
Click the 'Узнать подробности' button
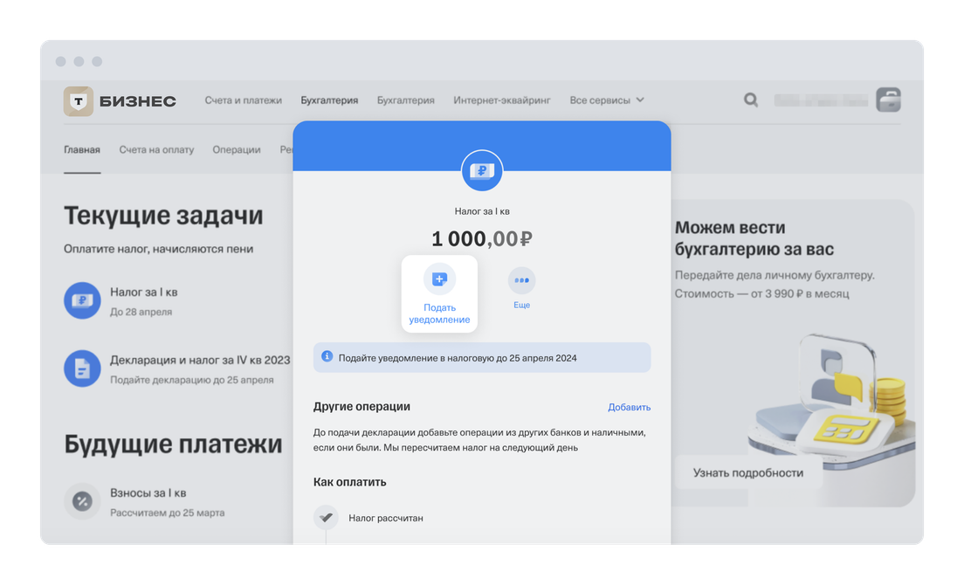coord(748,472)
